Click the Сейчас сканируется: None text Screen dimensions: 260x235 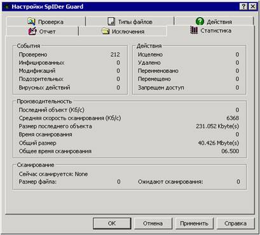[53, 174]
